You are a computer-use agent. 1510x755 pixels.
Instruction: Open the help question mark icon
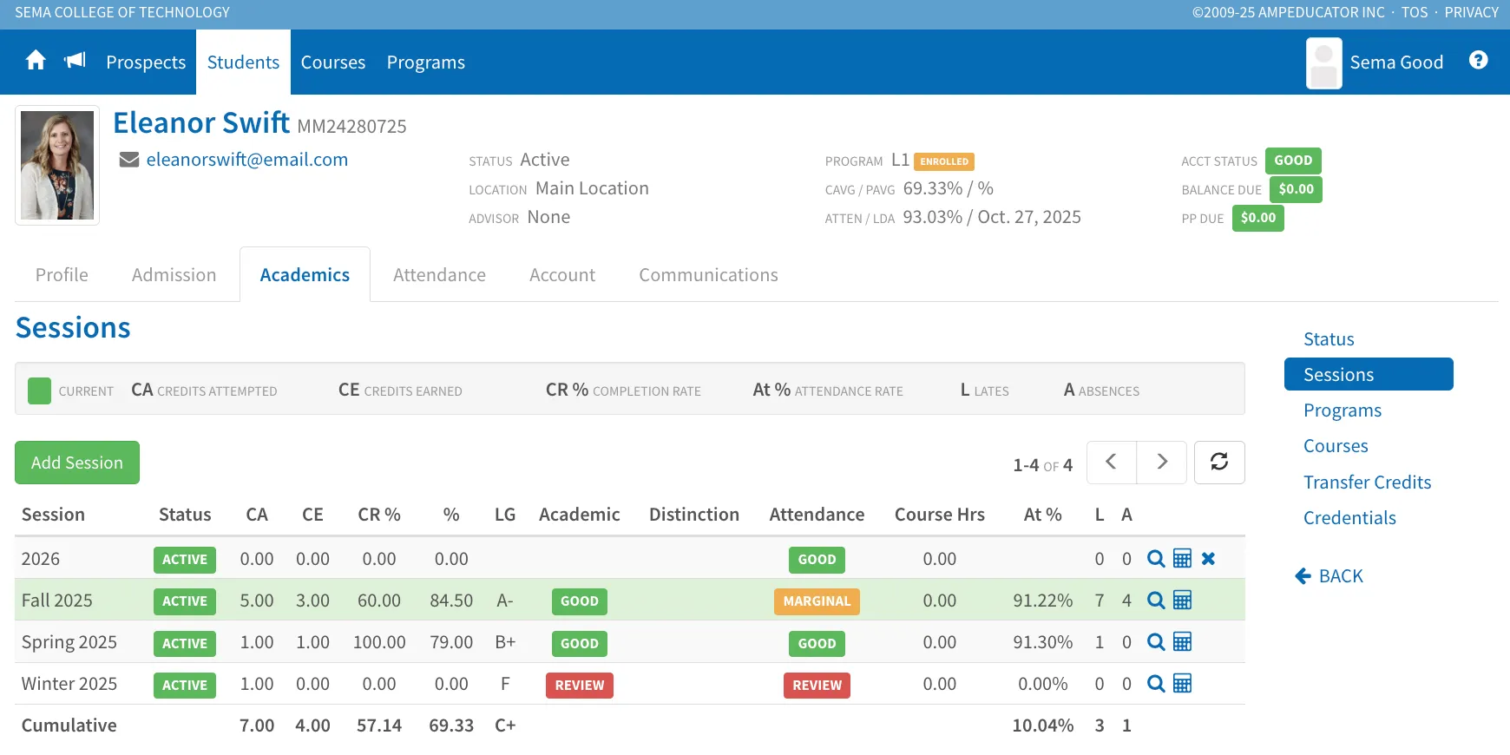(1479, 60)
